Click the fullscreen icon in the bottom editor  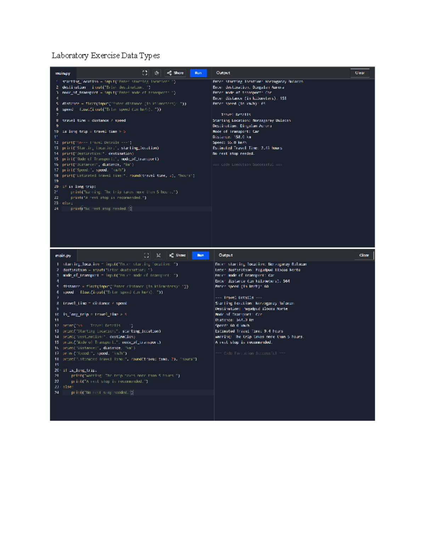(x=146, y=255)
